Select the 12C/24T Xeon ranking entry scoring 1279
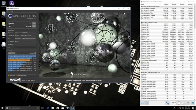Screen dimensions: 196x110 [x=22, y=56]
